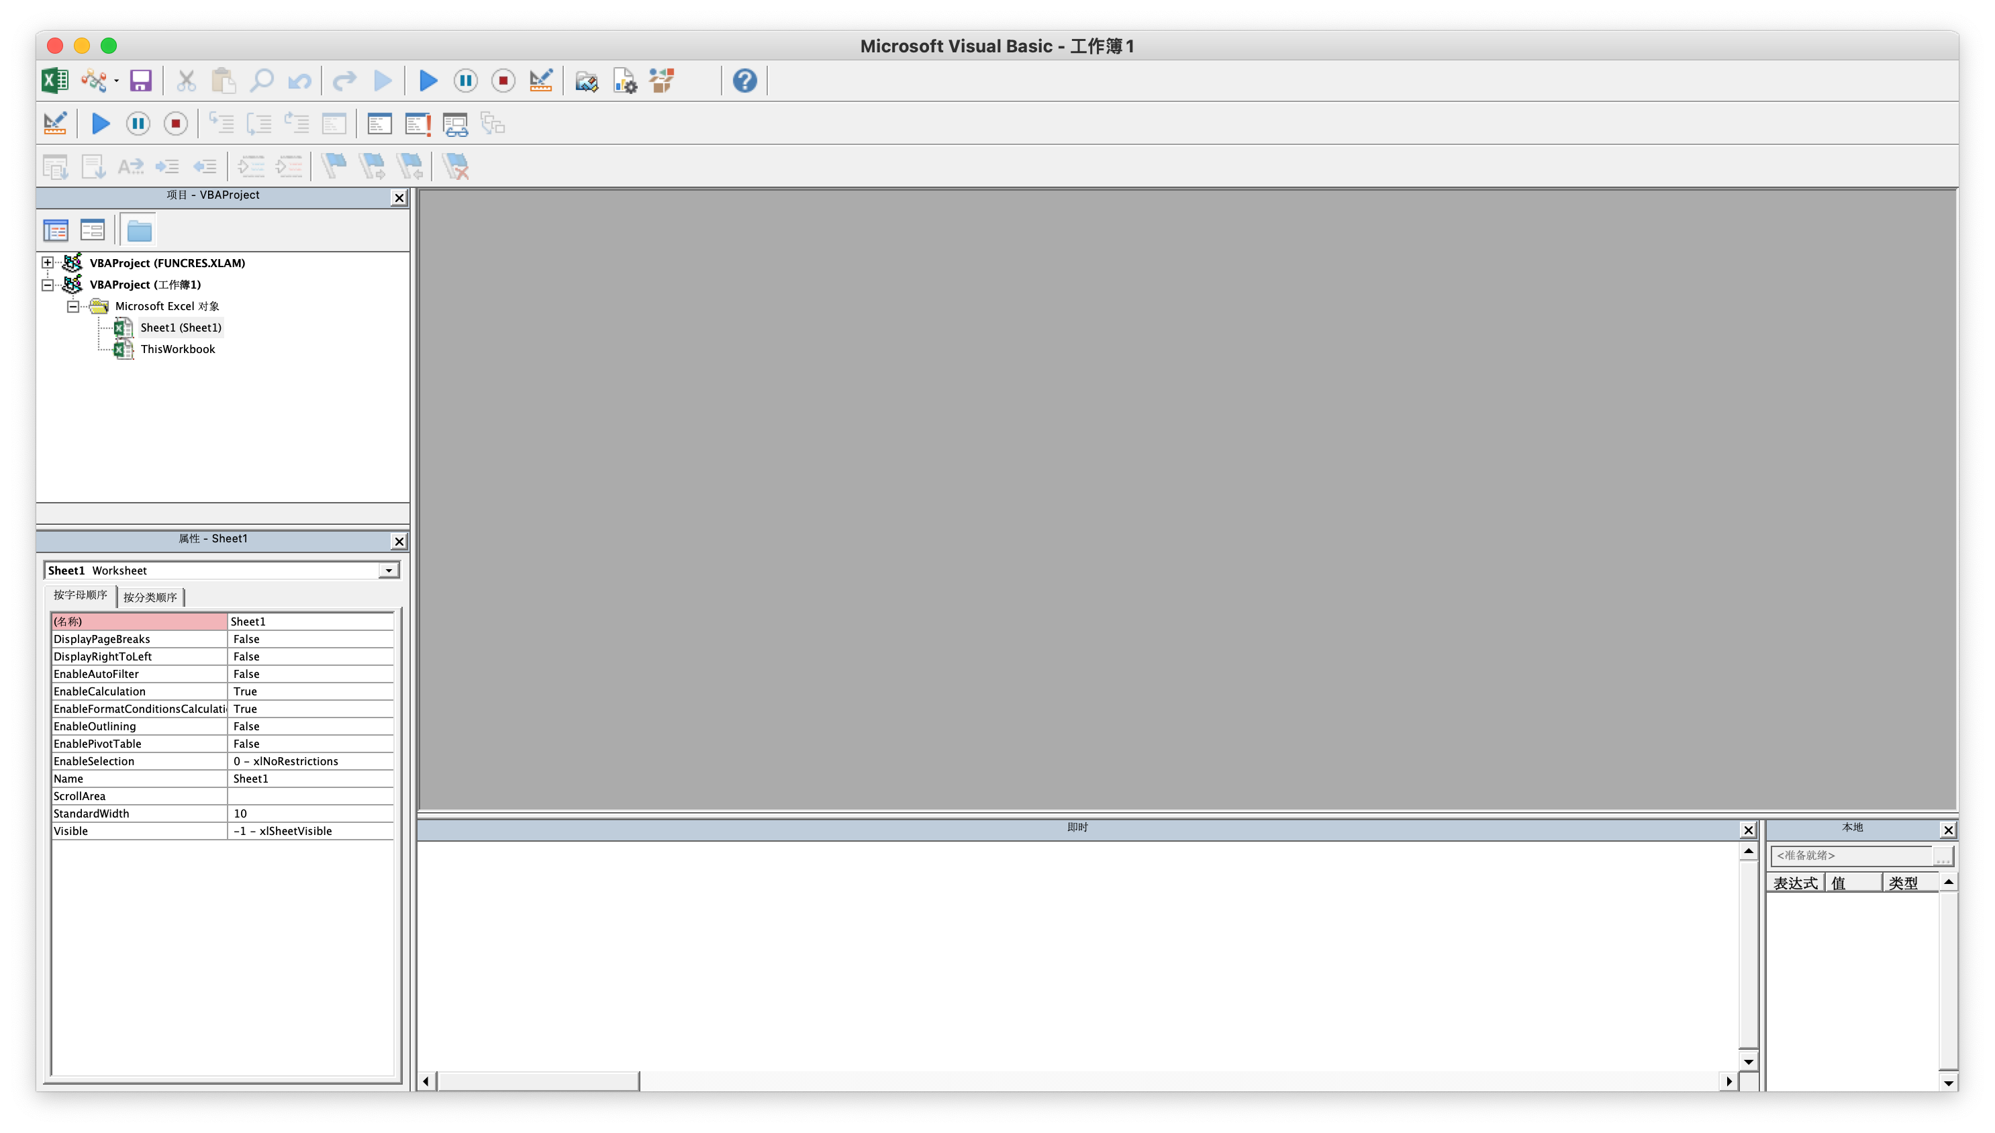Click the Paste clipboard icon
Screen dimensions: 1995x1133
(x=224, y=81)
